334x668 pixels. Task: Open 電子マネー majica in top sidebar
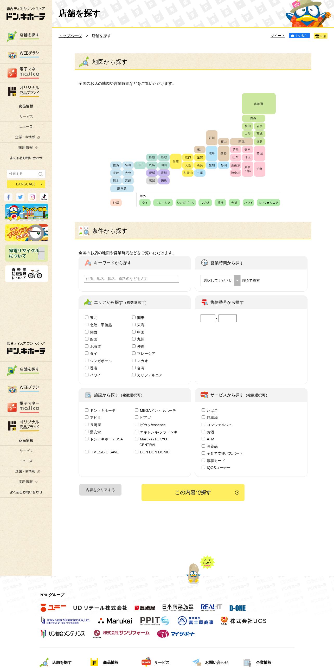click(x=26, y=73)
